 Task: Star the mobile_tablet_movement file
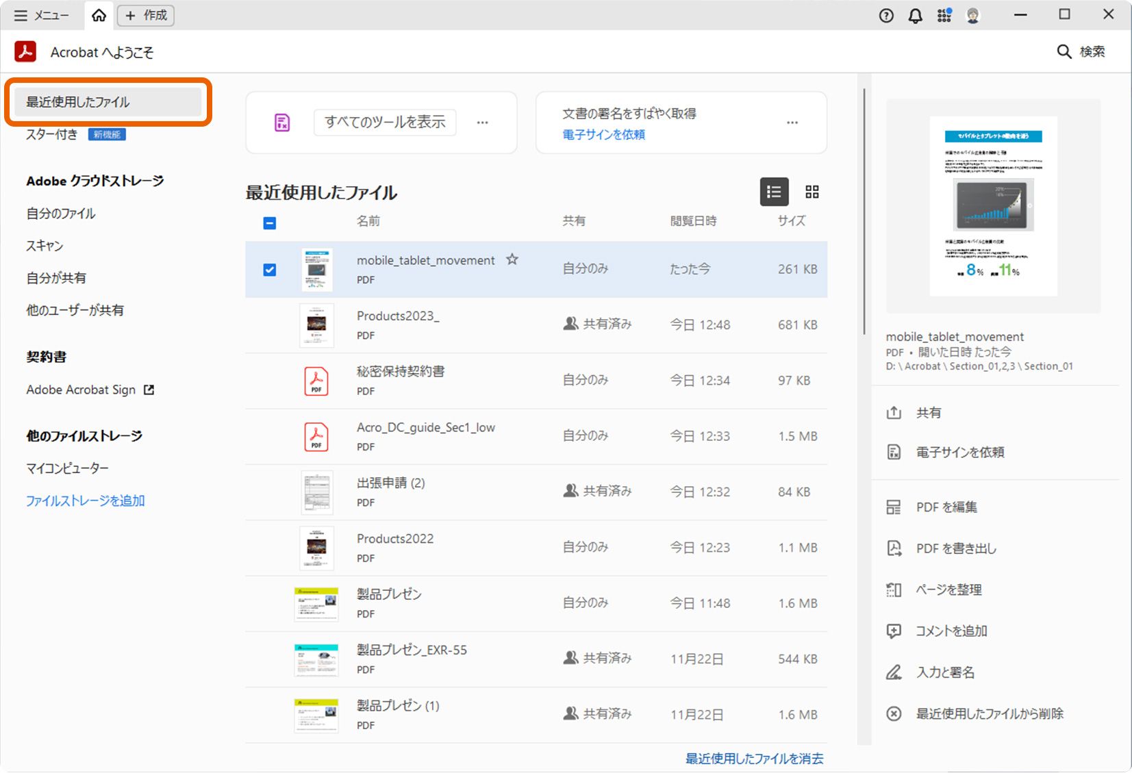click(512, 259)
